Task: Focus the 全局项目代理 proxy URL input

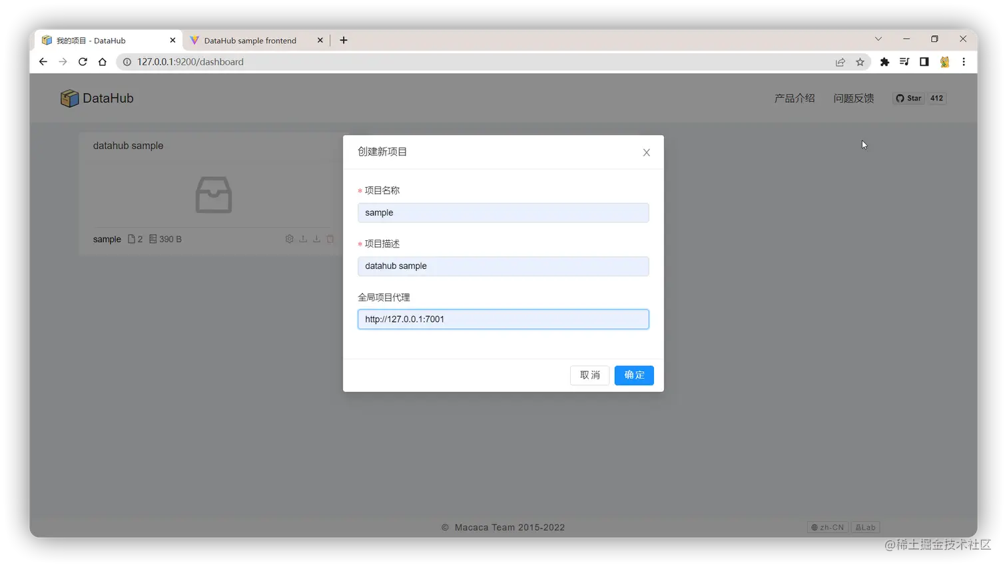Action: click(503, 319)
